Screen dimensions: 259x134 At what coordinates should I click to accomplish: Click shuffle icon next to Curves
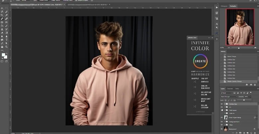pyautogui.click(x=195, y=82)
